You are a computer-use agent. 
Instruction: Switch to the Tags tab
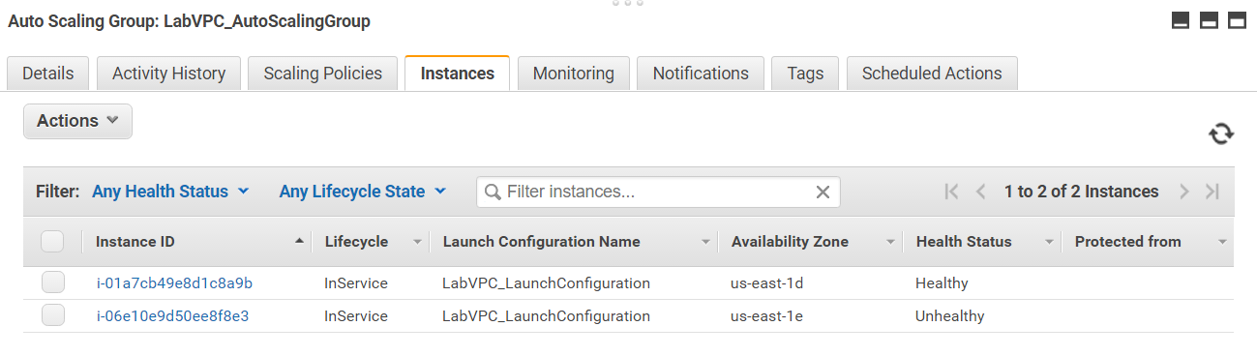(x=805, y=74)
